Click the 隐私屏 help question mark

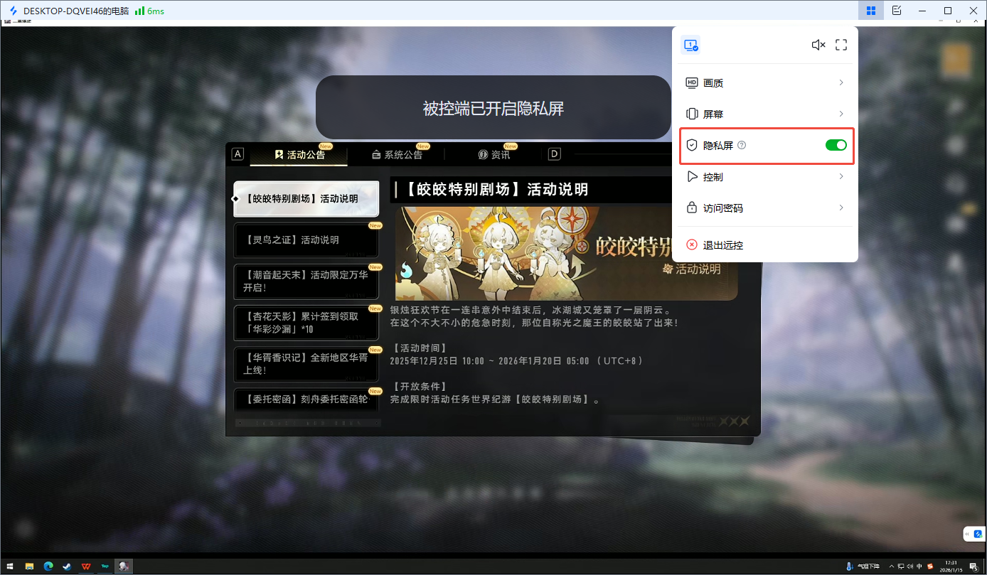click(x=742, y=145)
